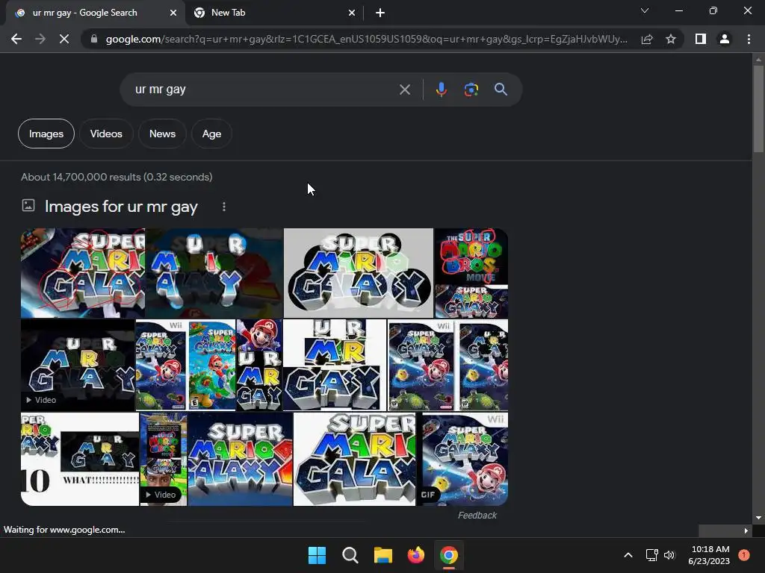Open the browser side panel
The image size is (765, 573).
coord(701,39)
